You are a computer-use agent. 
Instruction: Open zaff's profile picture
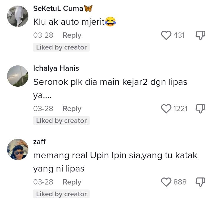coord(18,149)
